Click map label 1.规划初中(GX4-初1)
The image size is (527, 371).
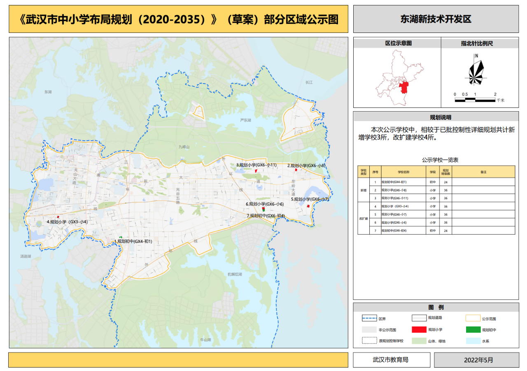pyautogui.click(x=133, y=241)
